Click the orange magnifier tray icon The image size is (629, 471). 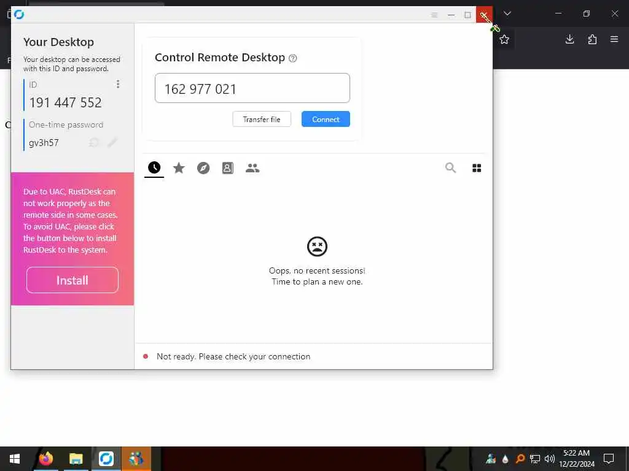tap(520, 459)
